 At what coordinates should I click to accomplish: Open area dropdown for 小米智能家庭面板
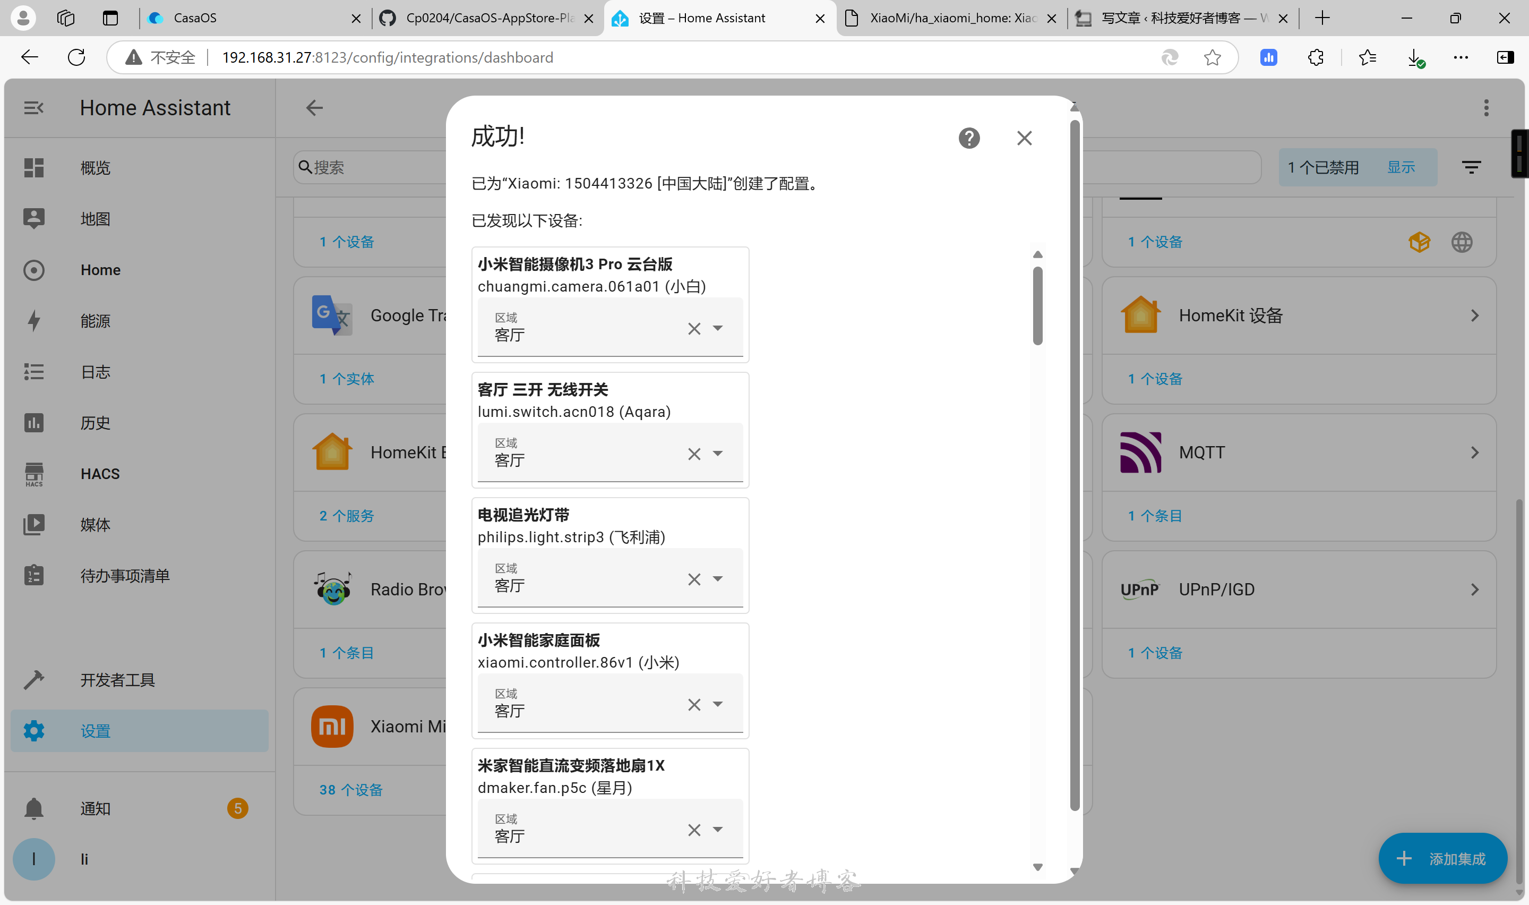[x=718, y=704]
